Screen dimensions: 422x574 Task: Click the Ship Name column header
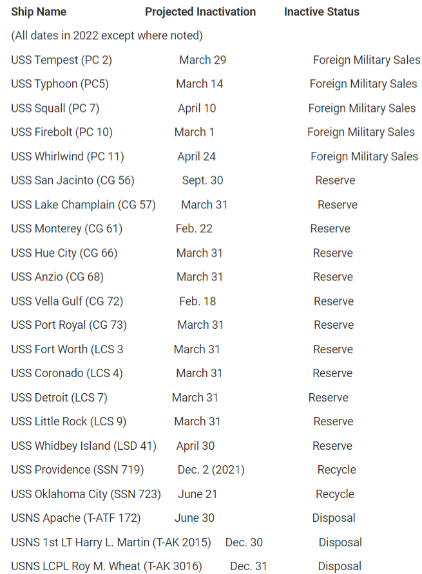tap(39, 12)
